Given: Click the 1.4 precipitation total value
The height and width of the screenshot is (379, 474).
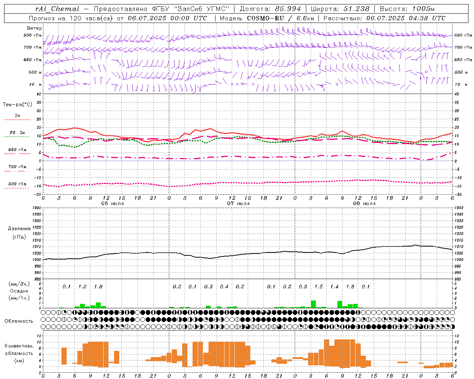Looking at the screenshot, I should pos(334,286).
